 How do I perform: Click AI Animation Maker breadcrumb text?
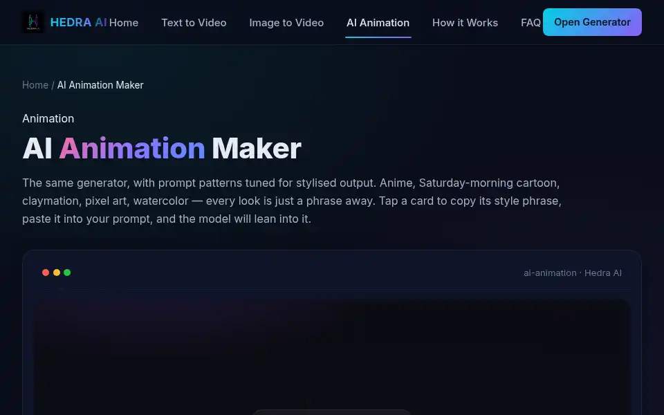pos(100,85)
